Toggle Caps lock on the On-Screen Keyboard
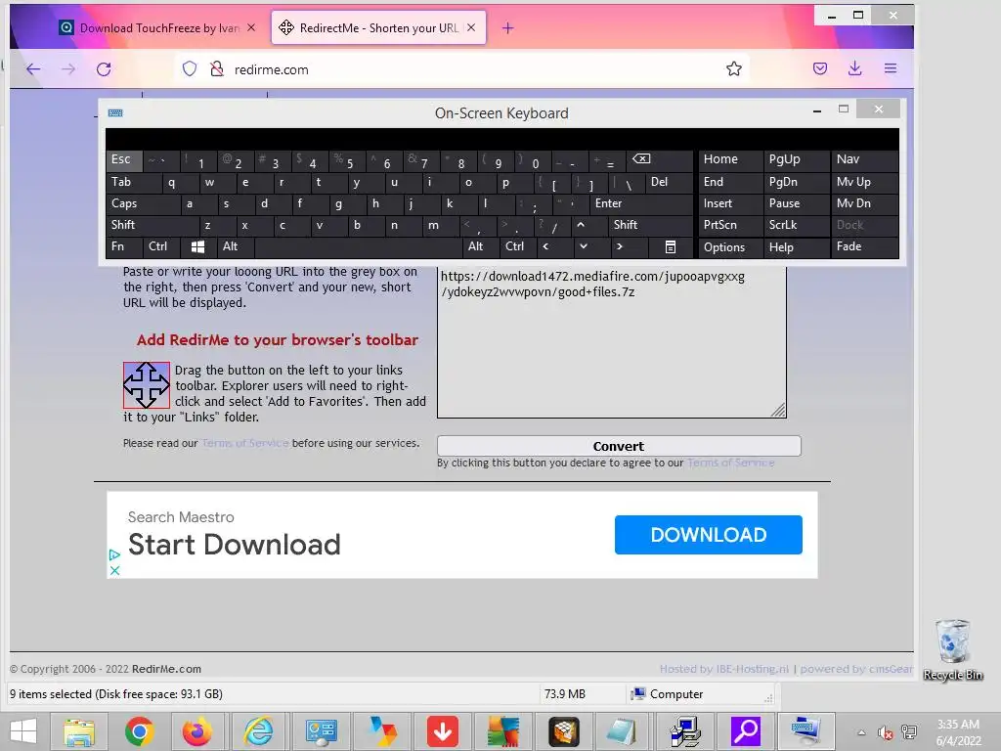This screenshot has height=751, width=1001. [x=143, y=203]
